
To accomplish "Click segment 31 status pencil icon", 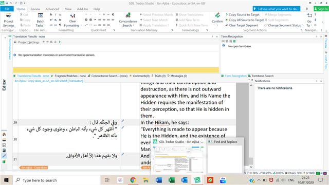I will coord(123,154).
